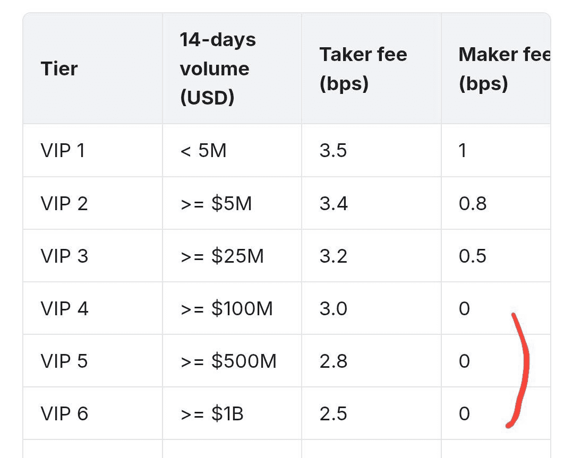
Task: Select the ">= $25M" volume cell
Action: click(222, 256)
